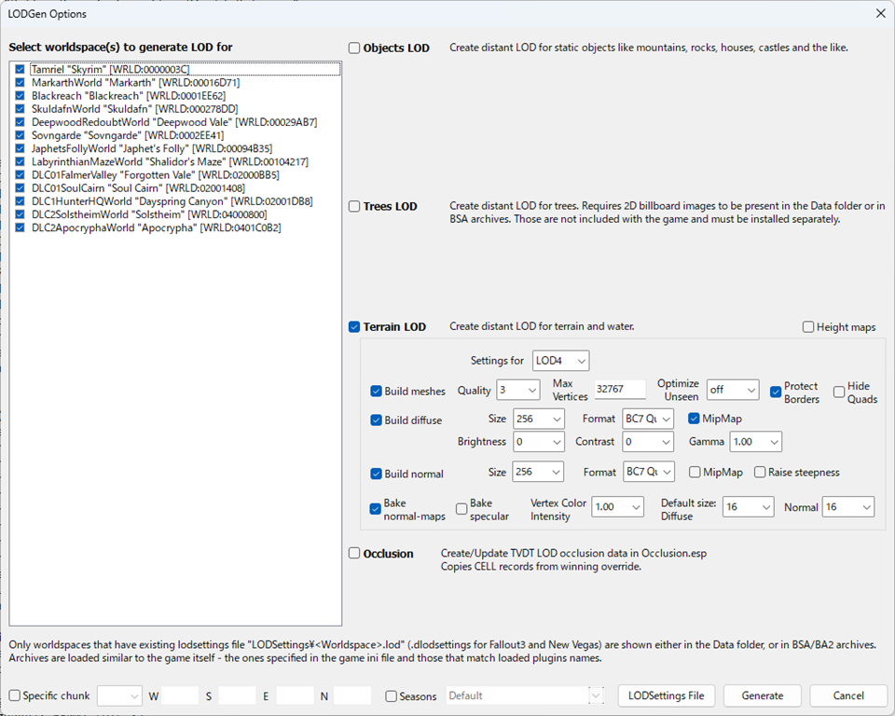This screenshot has height=716, width=895.
Task: Open the Brightness dropdown
Action: (x=539, y=442)
